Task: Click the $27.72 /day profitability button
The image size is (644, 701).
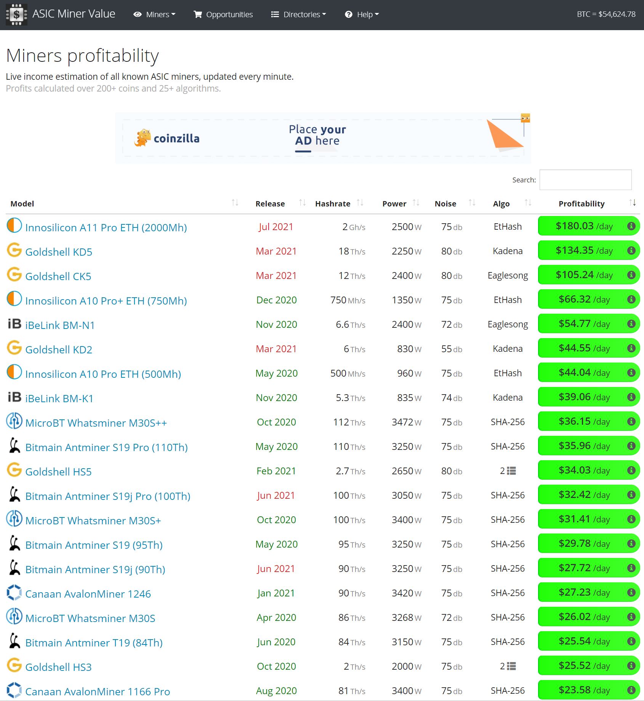Action: pyautogui.click(x=589, y=568)
